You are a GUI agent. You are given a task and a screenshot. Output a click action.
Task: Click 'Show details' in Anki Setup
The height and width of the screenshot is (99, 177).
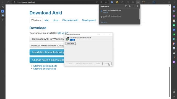click(x=71, y=43)
